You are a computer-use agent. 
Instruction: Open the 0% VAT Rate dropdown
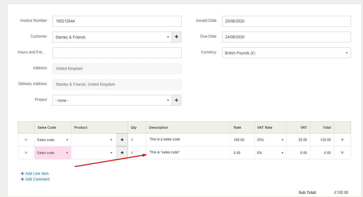click(x=270, y=153)
